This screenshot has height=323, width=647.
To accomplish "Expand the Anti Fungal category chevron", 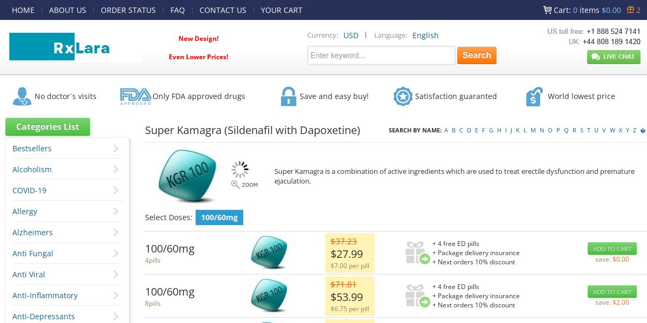I will click(116, 254).
